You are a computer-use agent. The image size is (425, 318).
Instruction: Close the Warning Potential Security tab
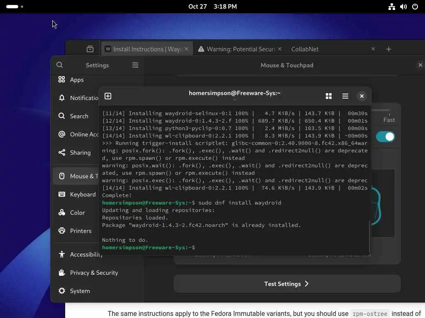[280, 49]
